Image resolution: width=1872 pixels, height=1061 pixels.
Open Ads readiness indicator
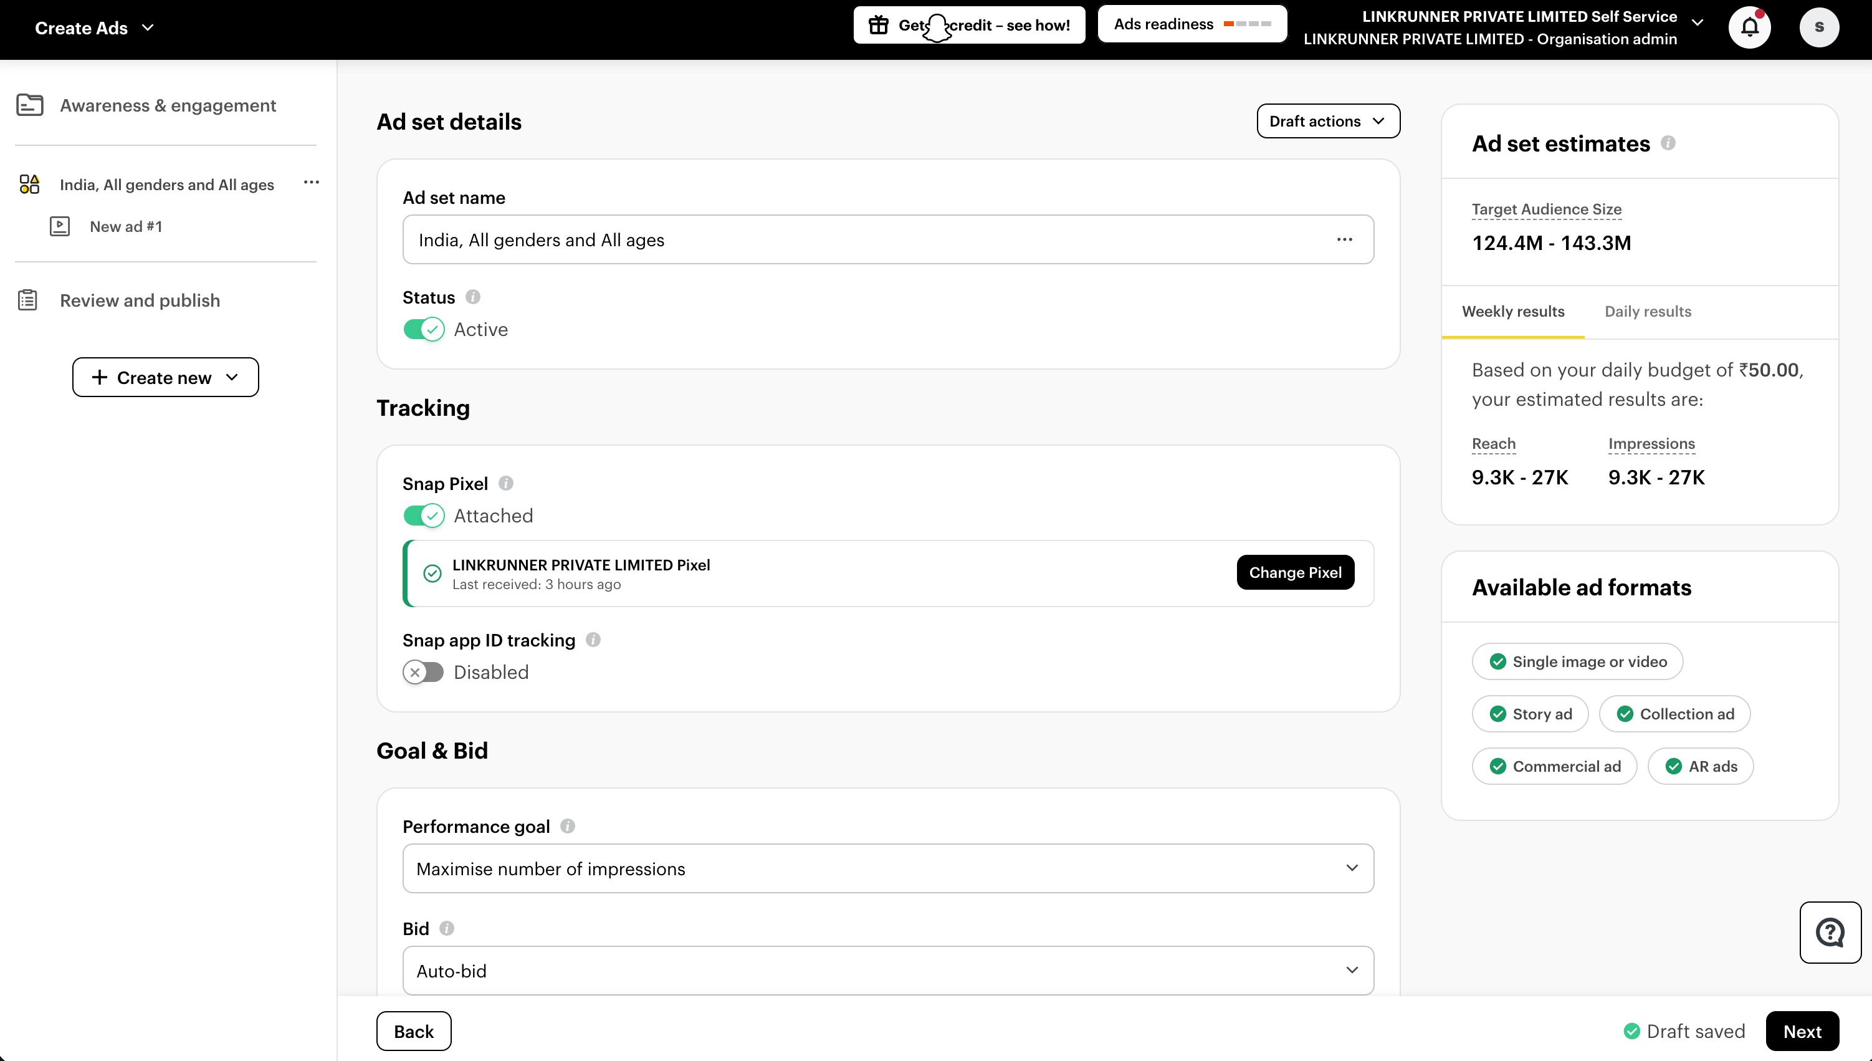(1192, 24)
